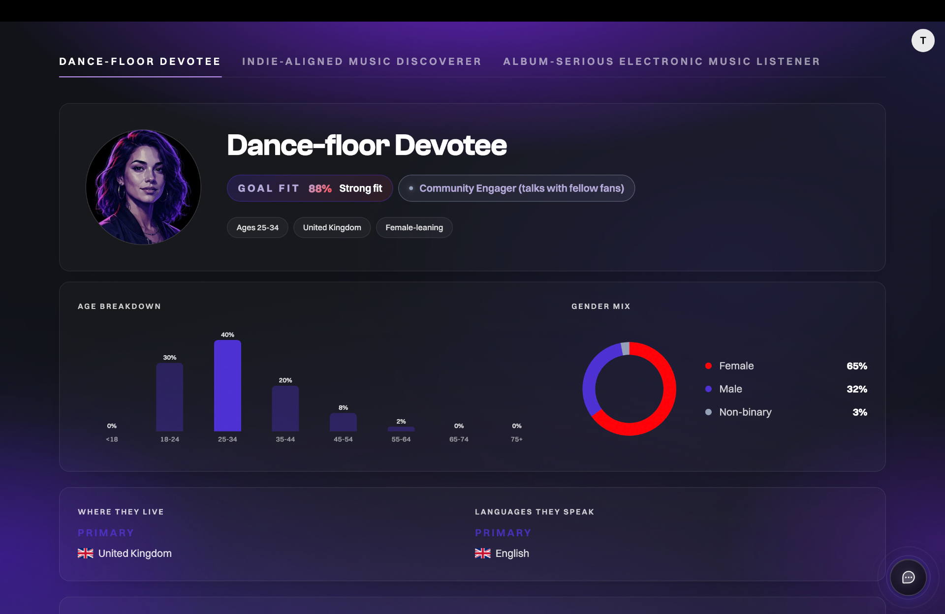Click the Non-binary legend label

pyautogui.click(x=745, y=412)
